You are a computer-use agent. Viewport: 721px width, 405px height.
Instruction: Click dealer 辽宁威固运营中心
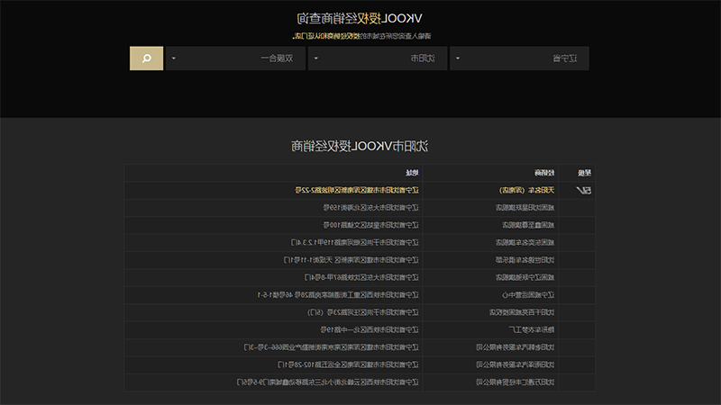click(x=528, y=295)
